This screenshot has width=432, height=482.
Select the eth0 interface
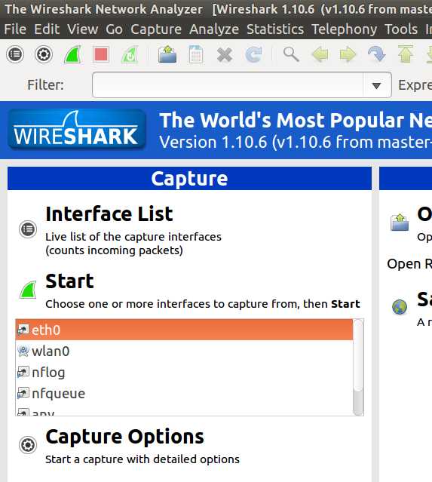click(x=184, y=330)
